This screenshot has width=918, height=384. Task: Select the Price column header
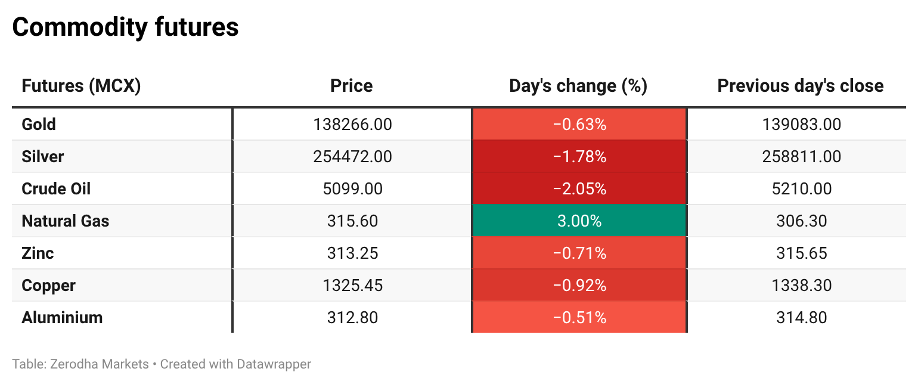point(351,86)
